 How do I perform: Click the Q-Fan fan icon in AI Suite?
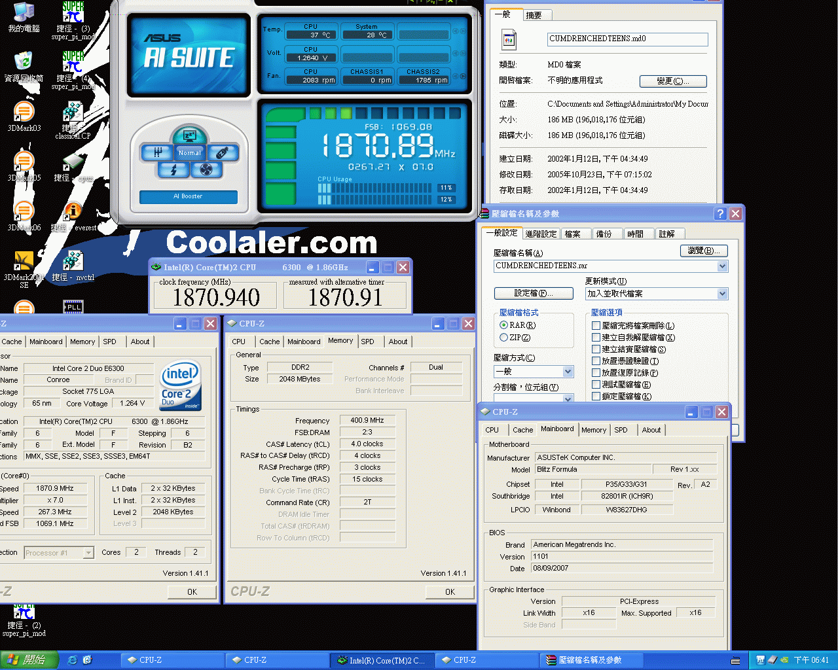point(206,170)
